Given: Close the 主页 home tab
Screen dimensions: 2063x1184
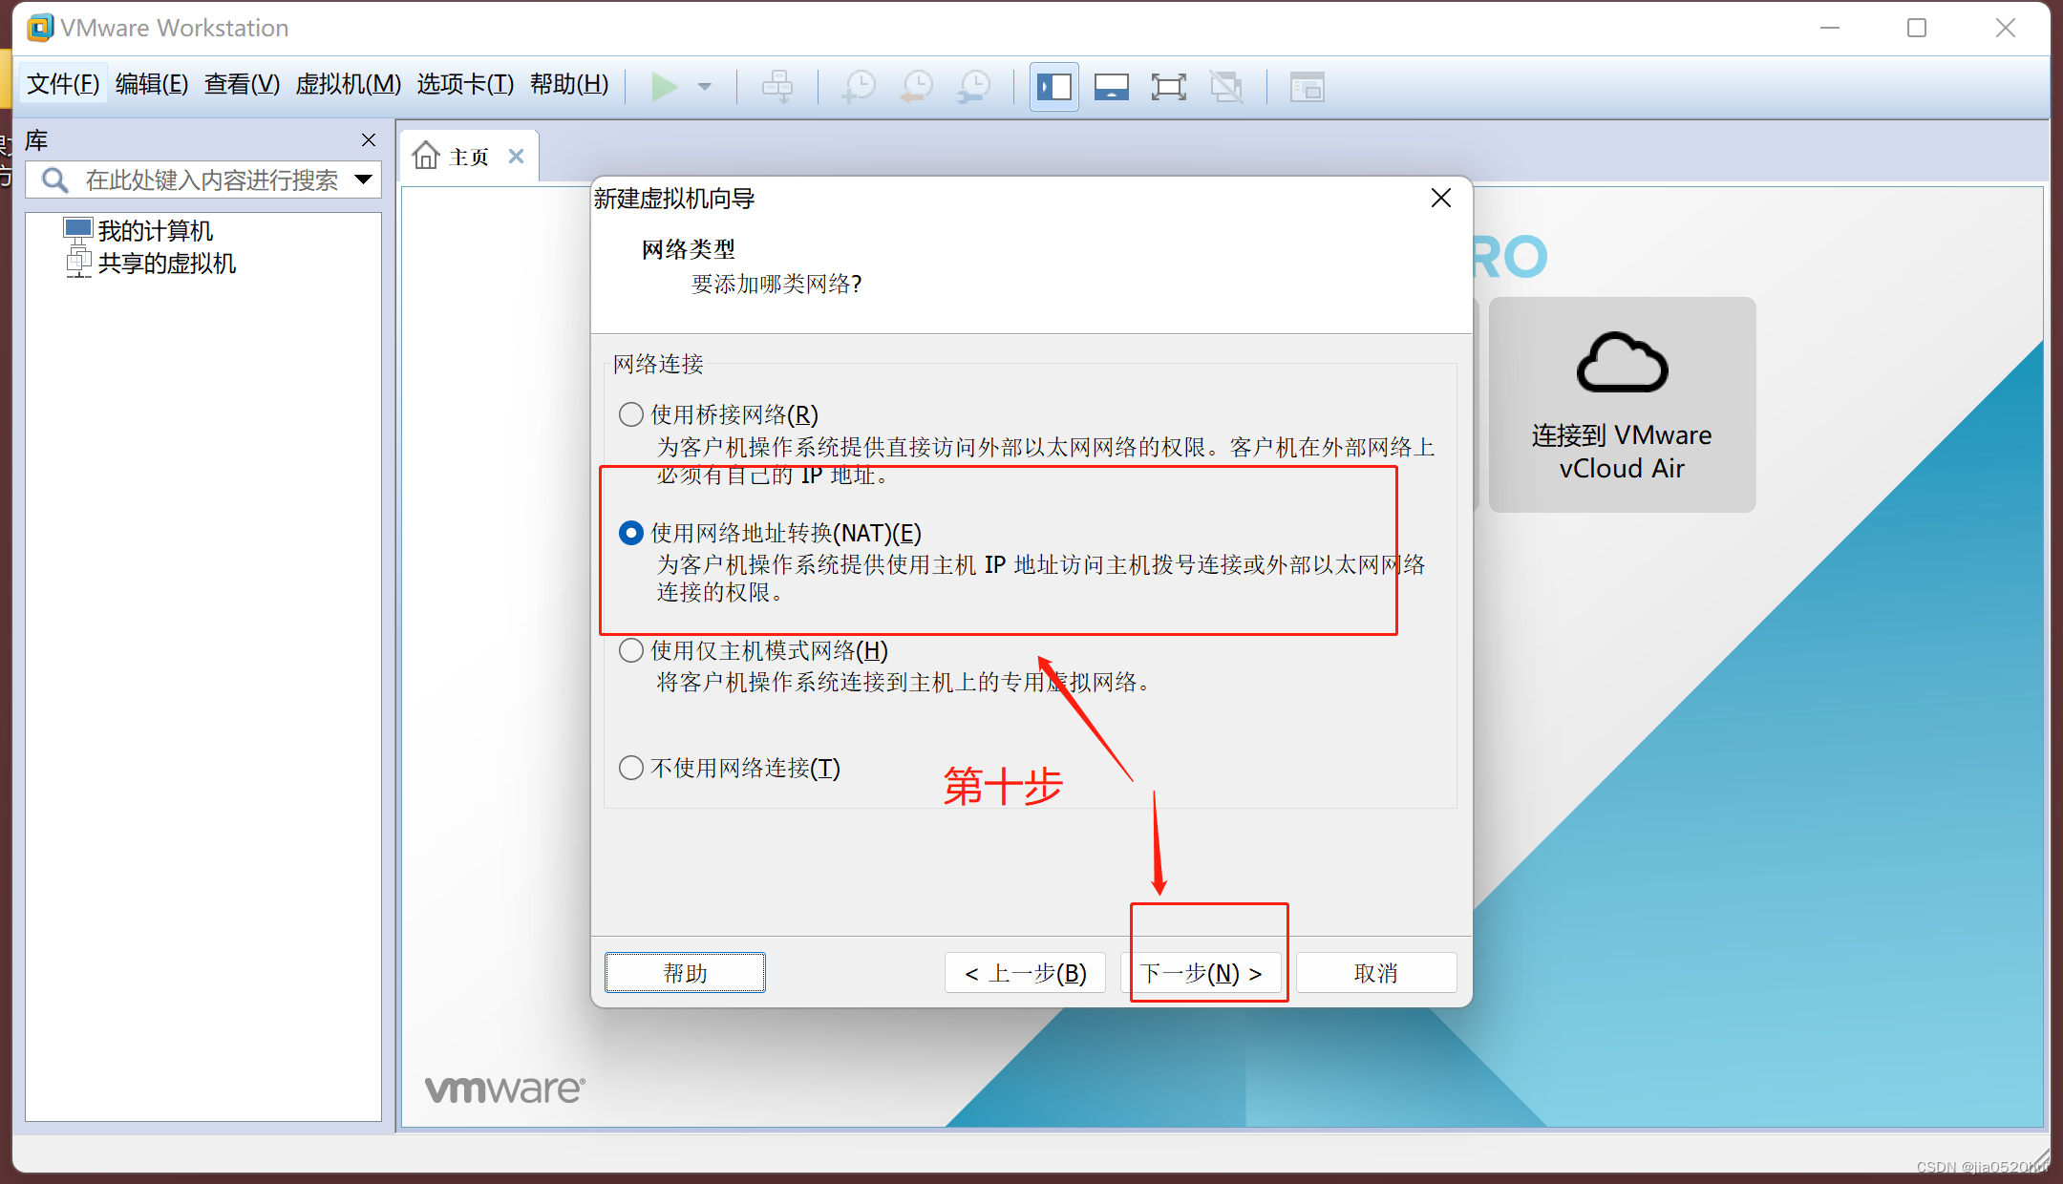Looking at the screenshot, I should (x=517, y=156).
